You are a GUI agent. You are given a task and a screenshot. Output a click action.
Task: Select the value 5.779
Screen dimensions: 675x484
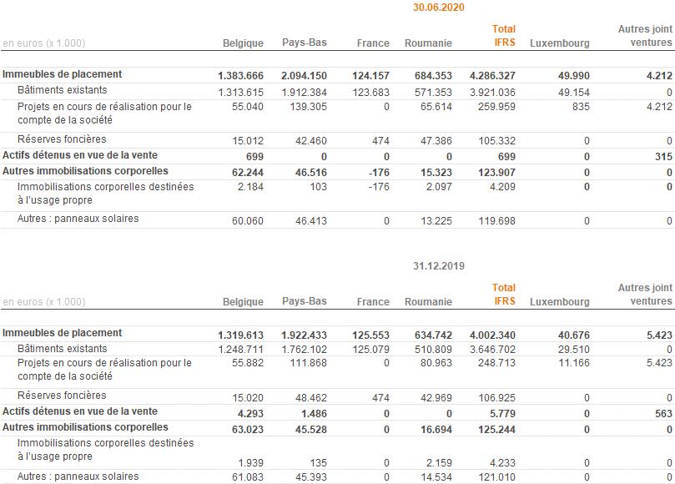502,414
